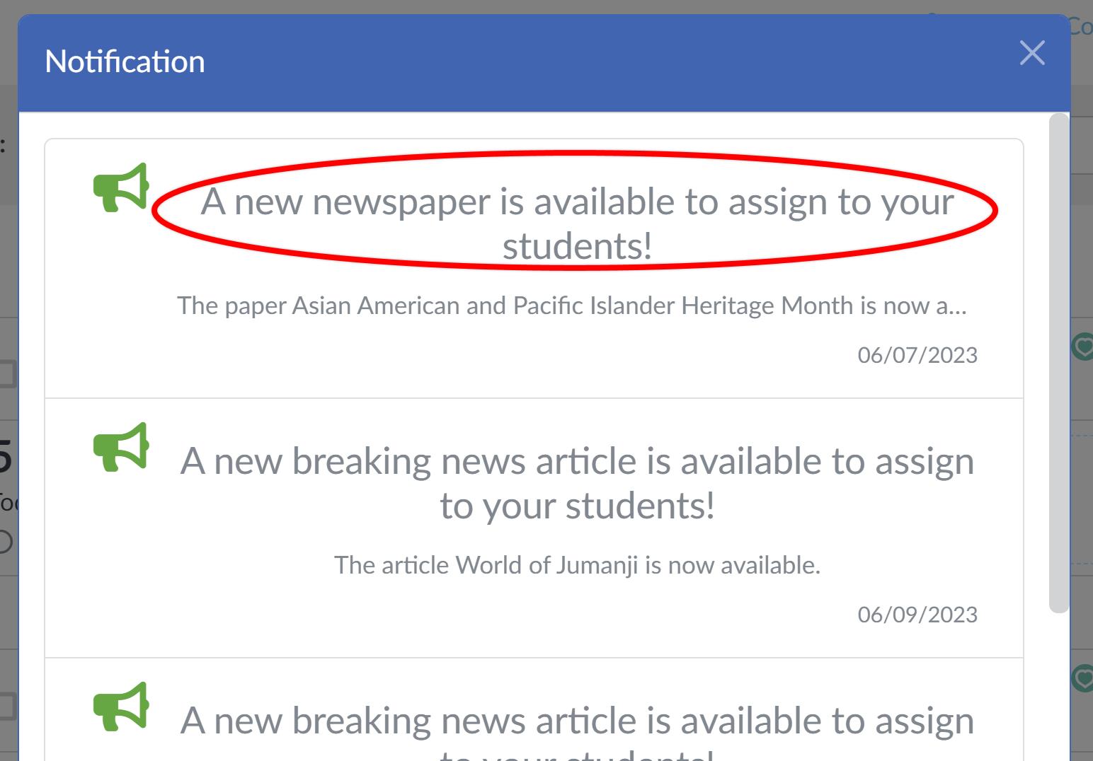The image size is (1093, 761).
Task: Select text 'The article World of Jumanji is now available.'
Action: [577, 565]
